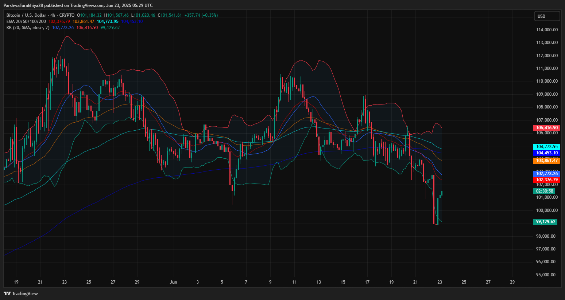Click the green 99,129.62 price axis label
Image resolution: width=565 pixels, height=300 pixels.
pos(545,222)
